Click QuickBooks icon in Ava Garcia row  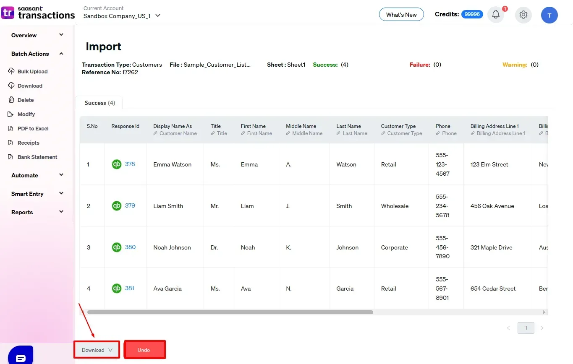116,289
